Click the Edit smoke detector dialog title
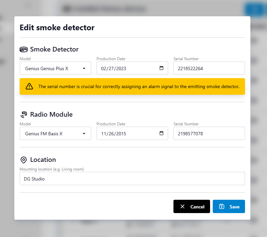This screenshot has width=267, height=237. 57,28
